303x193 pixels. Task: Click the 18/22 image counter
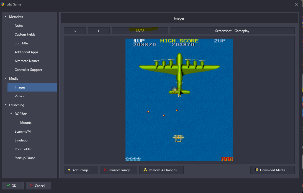point(140,31)
